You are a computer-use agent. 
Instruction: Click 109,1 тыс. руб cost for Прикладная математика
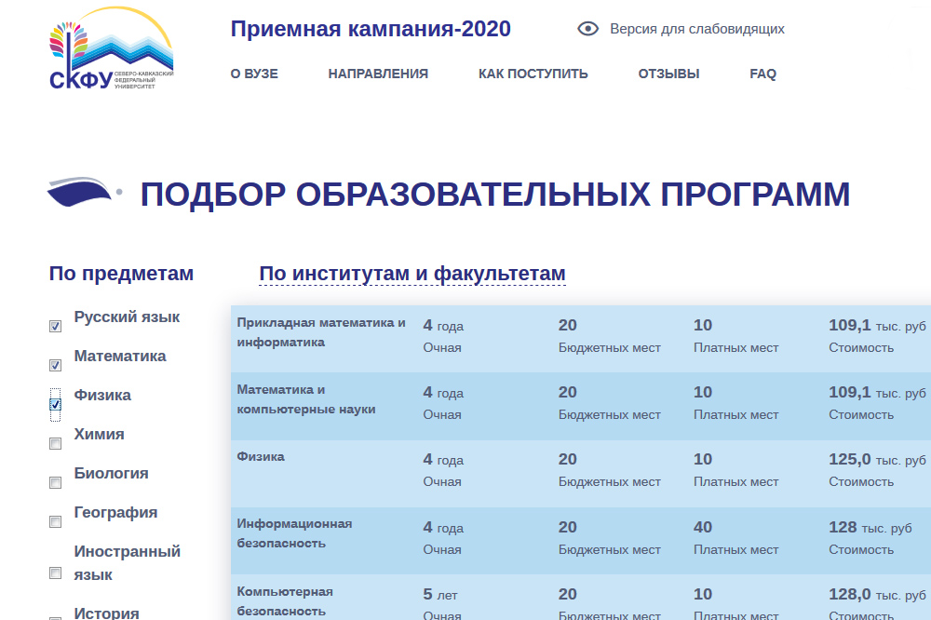877,326
